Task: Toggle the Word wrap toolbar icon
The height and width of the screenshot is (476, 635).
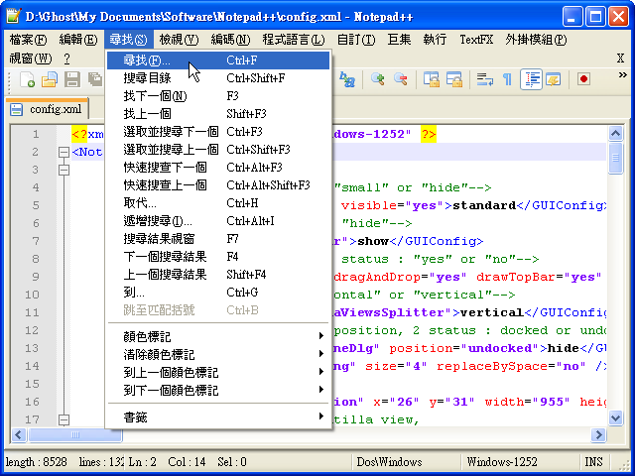Action: pyautogui.click(x=485, y=79)
